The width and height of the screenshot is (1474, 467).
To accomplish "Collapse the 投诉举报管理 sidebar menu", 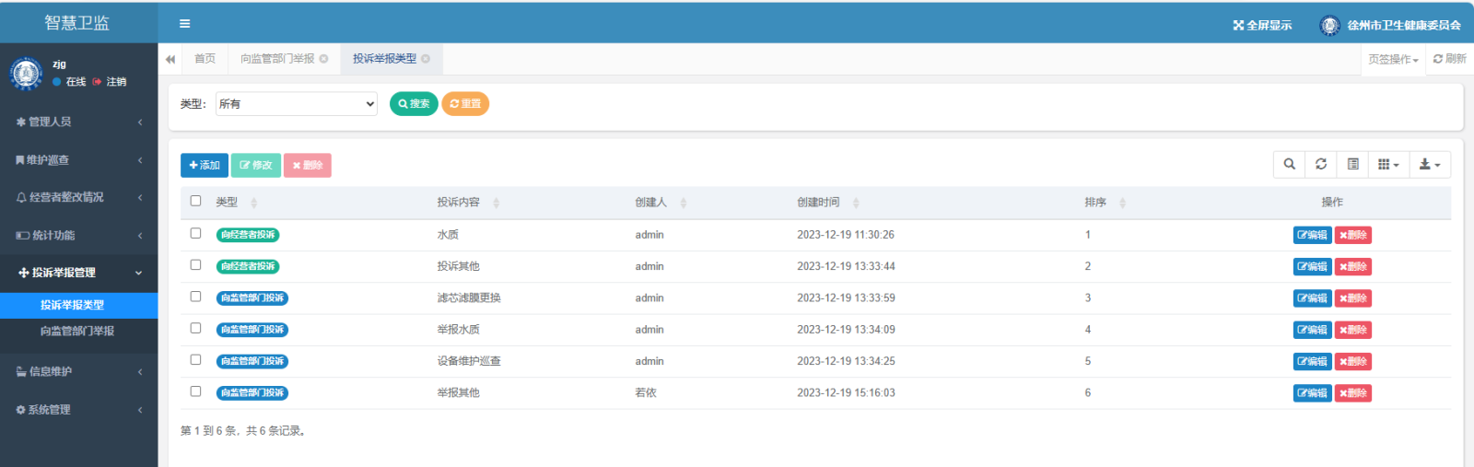I will [x=79, y=273].
